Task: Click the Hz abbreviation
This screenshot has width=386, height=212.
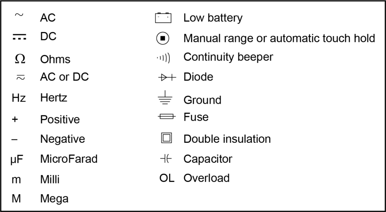Action: point(18,98)
